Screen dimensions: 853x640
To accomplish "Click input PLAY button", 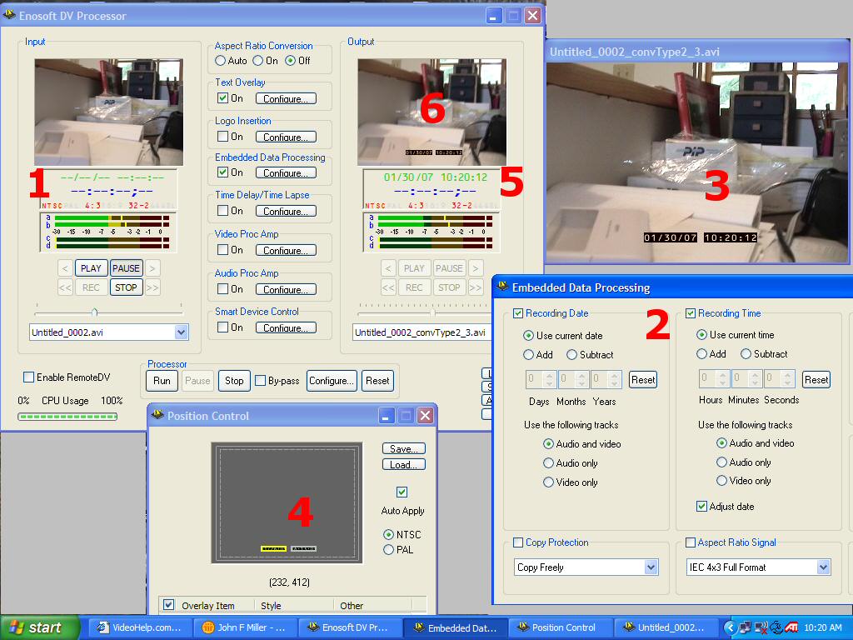I will click(91, 268).
